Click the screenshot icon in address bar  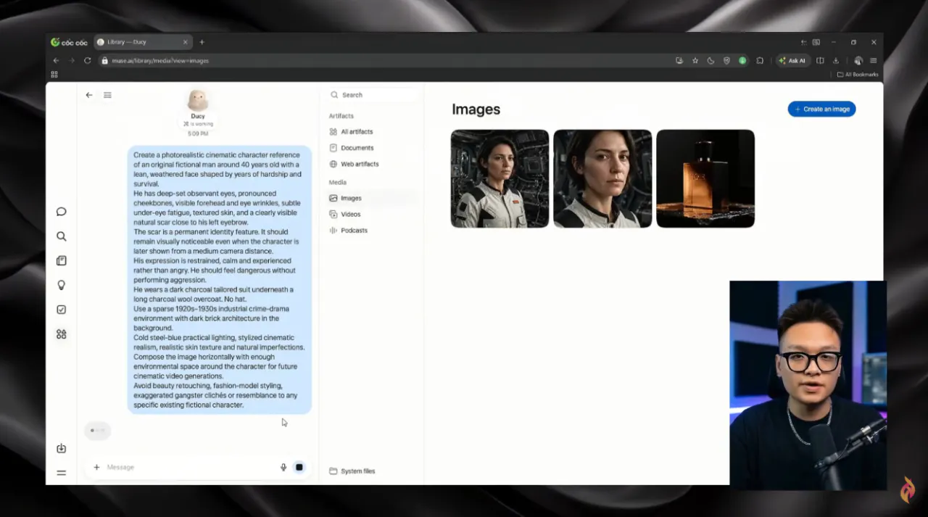tap(679, 60)
